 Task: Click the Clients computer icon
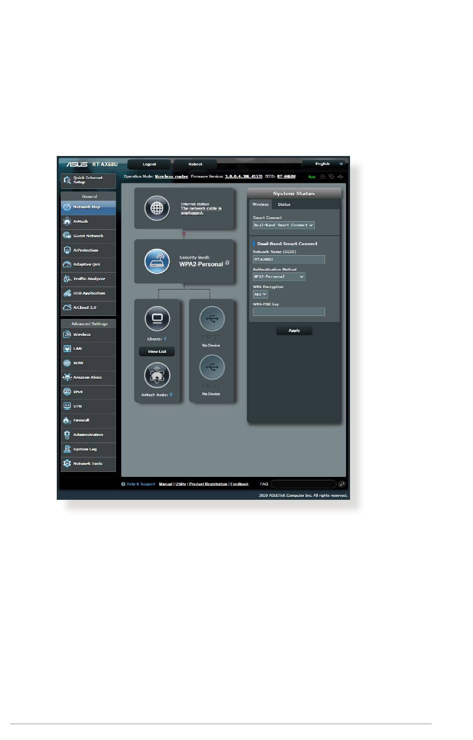click(157, 319)
